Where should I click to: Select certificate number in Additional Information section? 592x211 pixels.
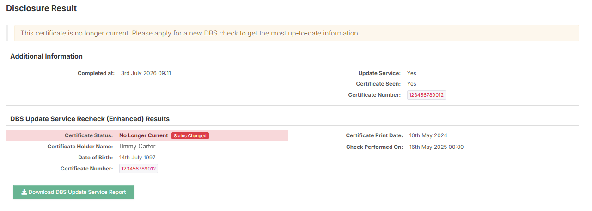(426, 95)
